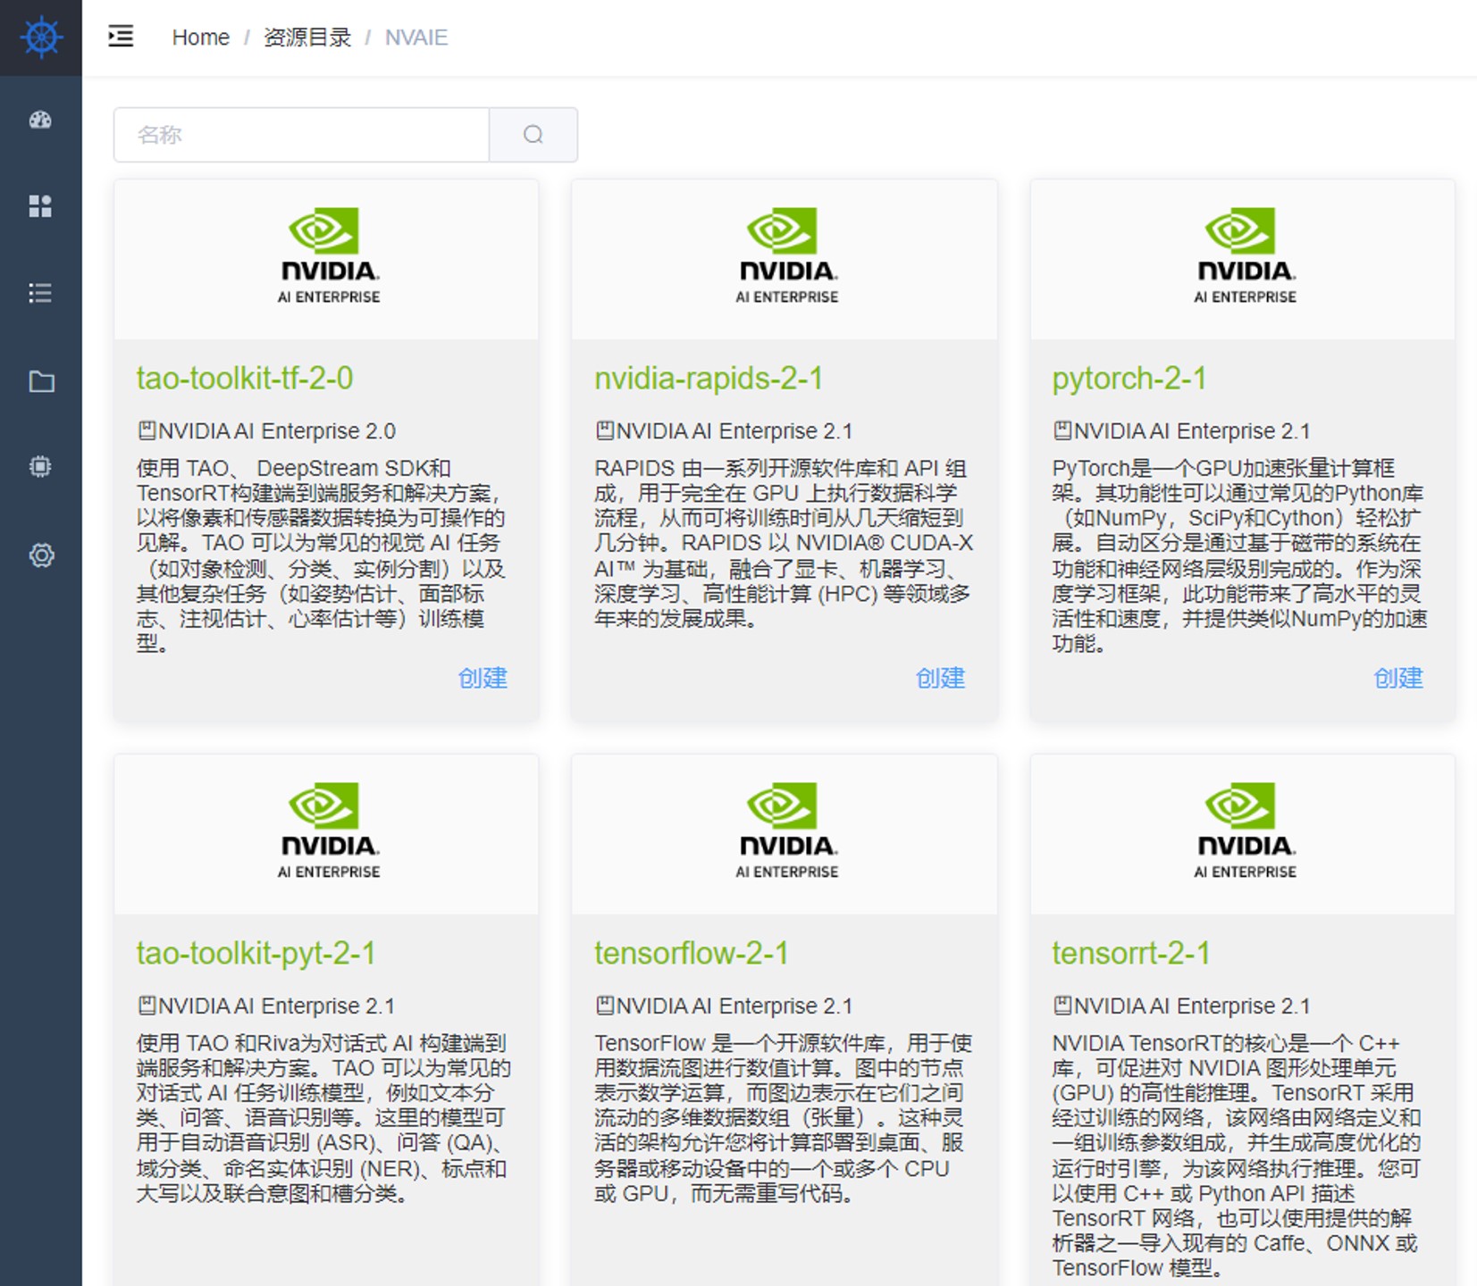Open the list icon in the sidebar
The width and height of the screenshot is (1477, 1286).
40,293
